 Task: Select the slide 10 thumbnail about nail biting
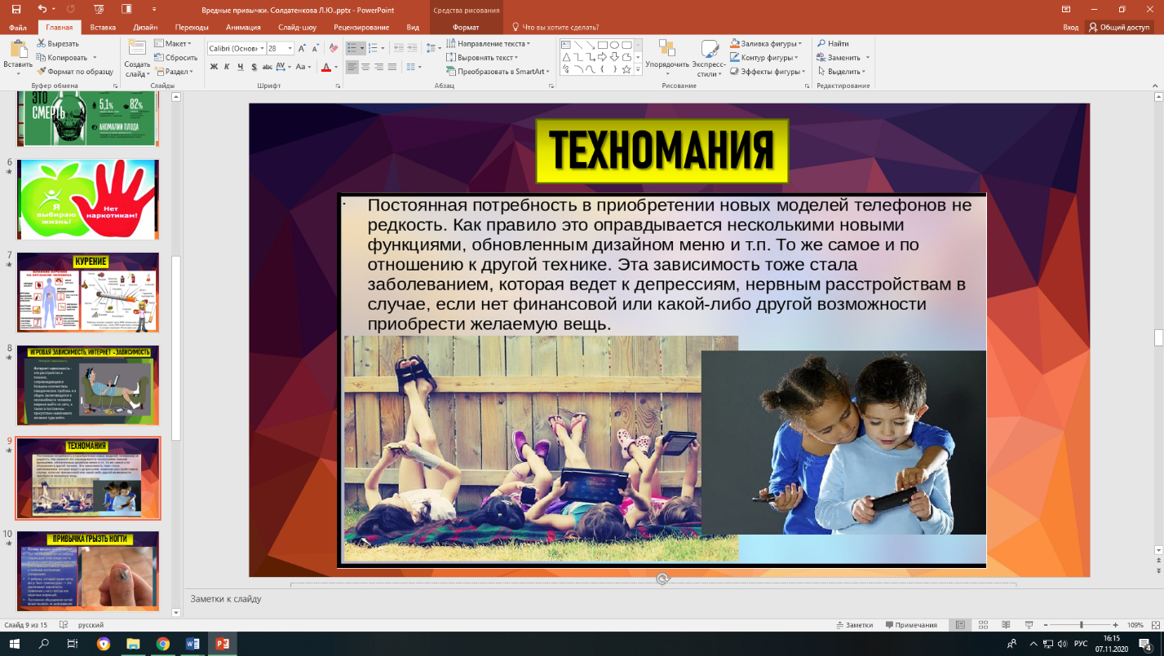click(x=88, y=570)
